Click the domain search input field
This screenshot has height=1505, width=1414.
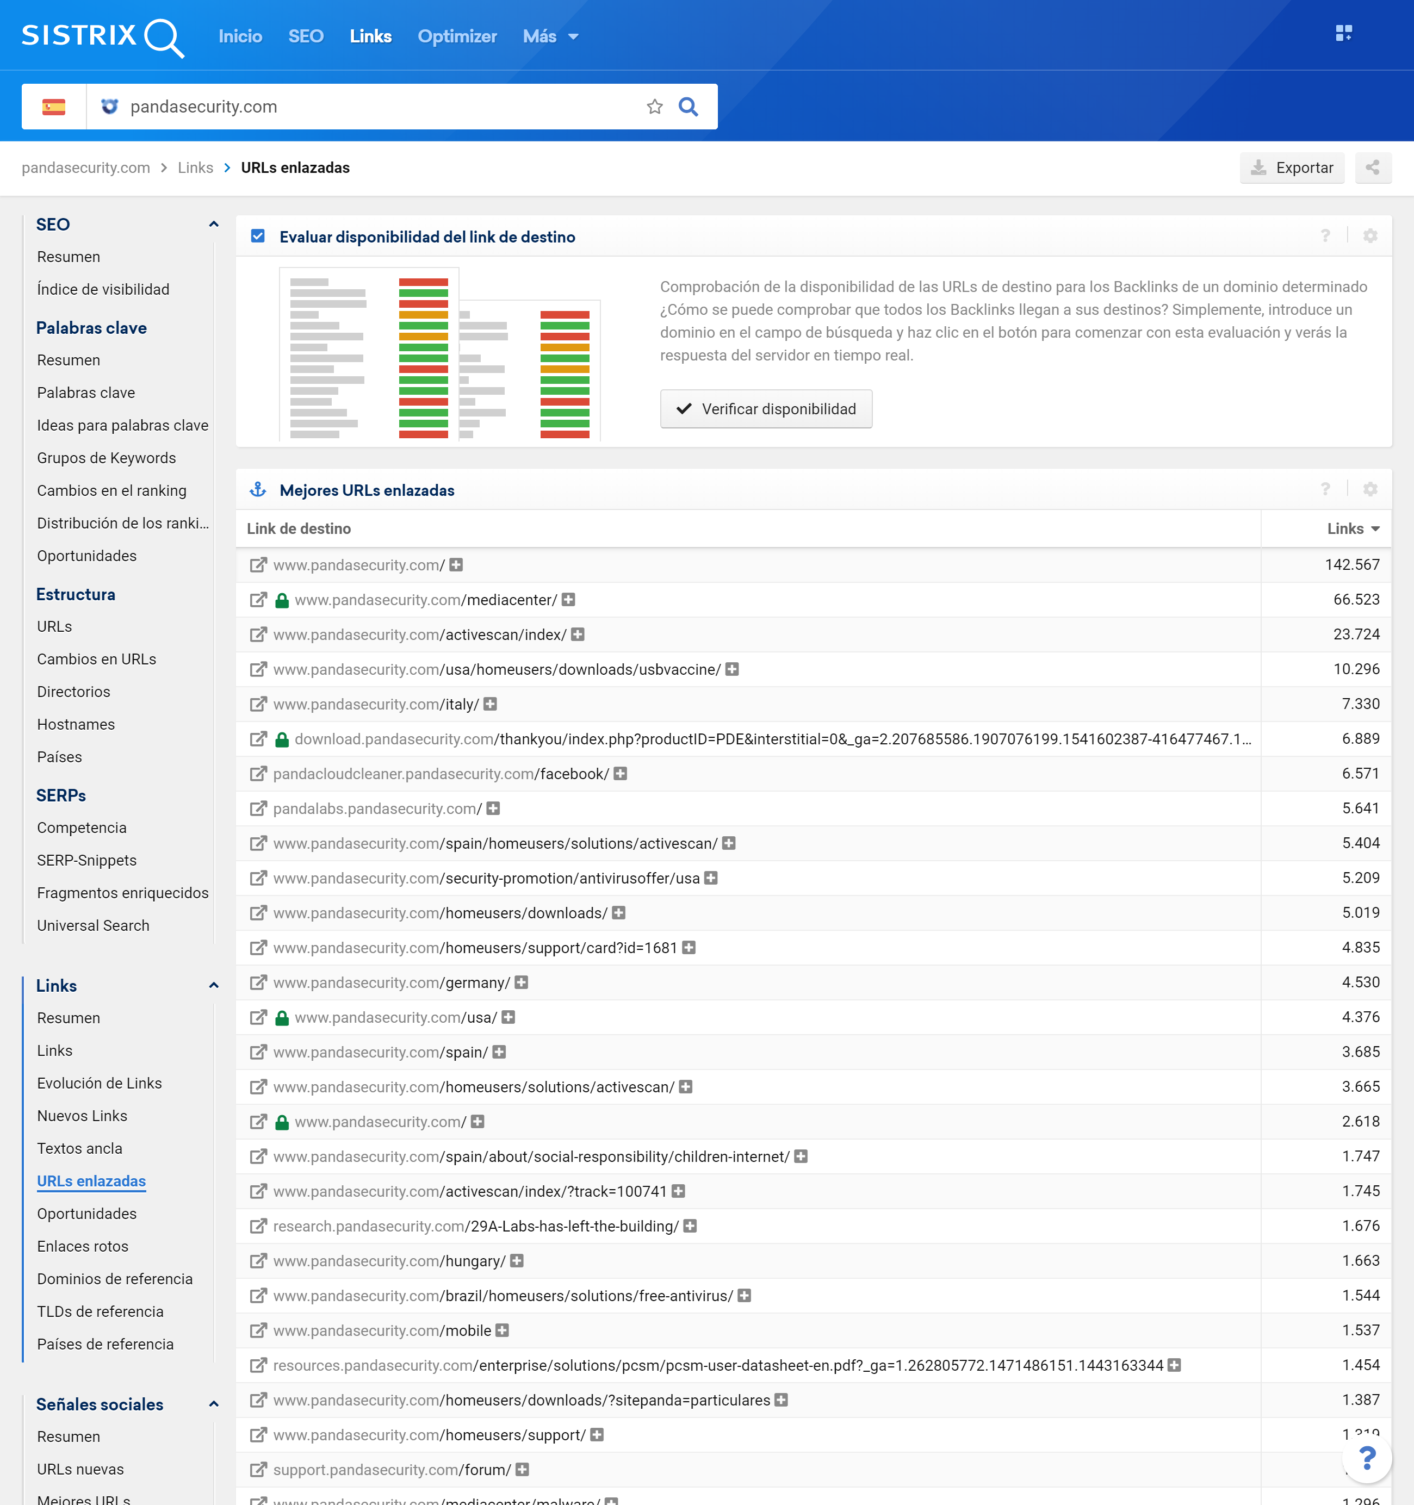click(x=382, y=107)
